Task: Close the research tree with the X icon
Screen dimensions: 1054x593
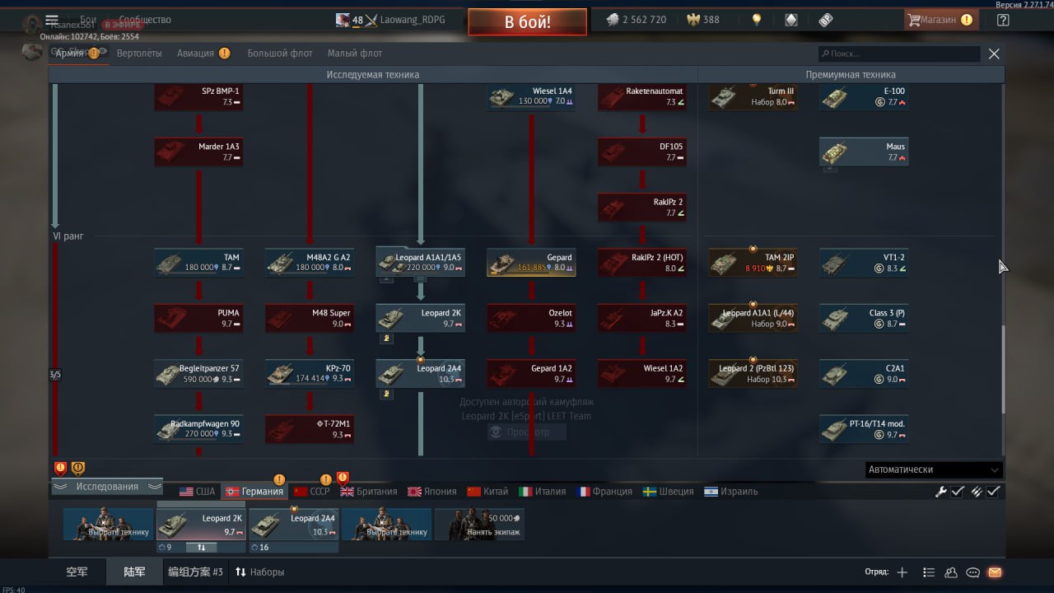Action: (x=994, y=54)
